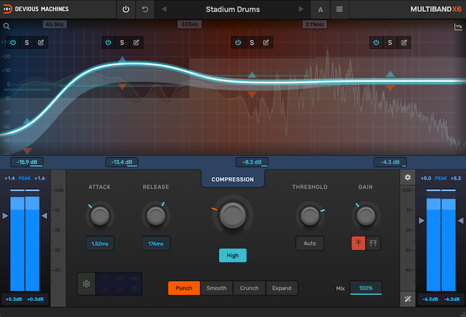Click the input meter PEAK label
466x317 pixels.
(x=25, y=178)
